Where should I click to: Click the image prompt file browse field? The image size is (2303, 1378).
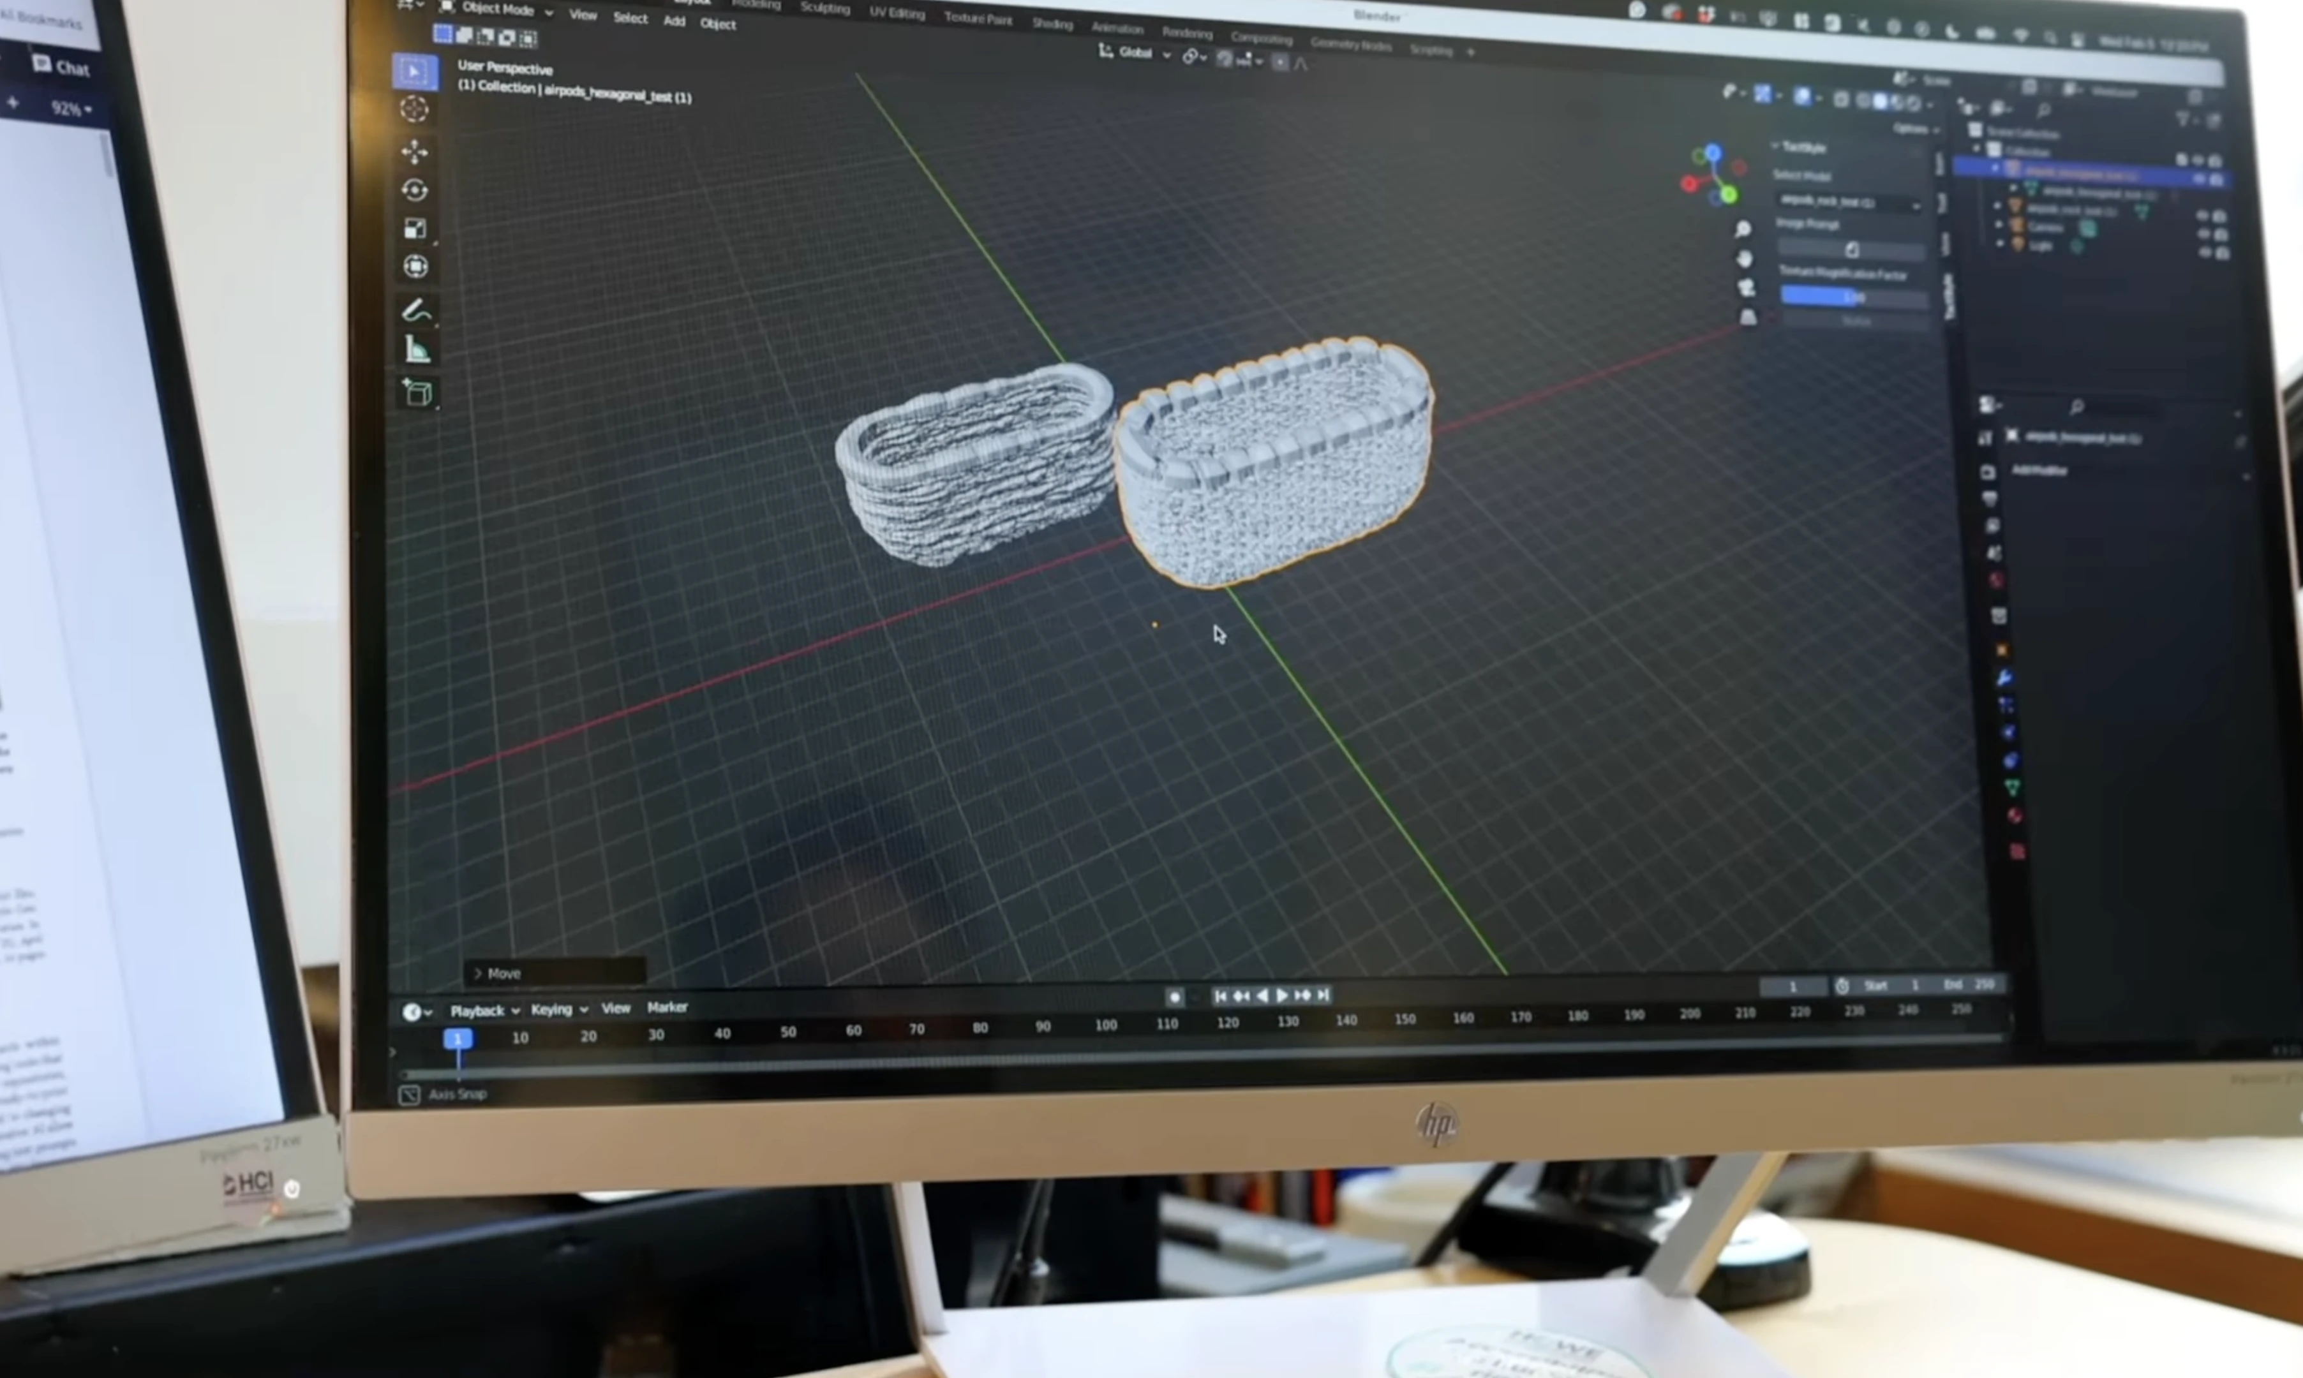coord(1852,250)
